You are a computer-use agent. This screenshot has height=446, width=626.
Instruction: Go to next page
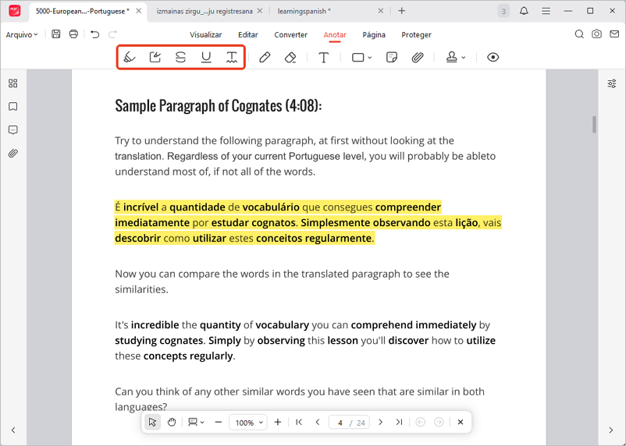point(380,422)
